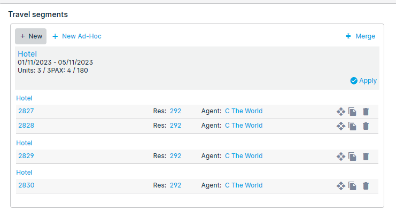
Task: Delete segment 2830 with trash icon
Action: (366, 186)
